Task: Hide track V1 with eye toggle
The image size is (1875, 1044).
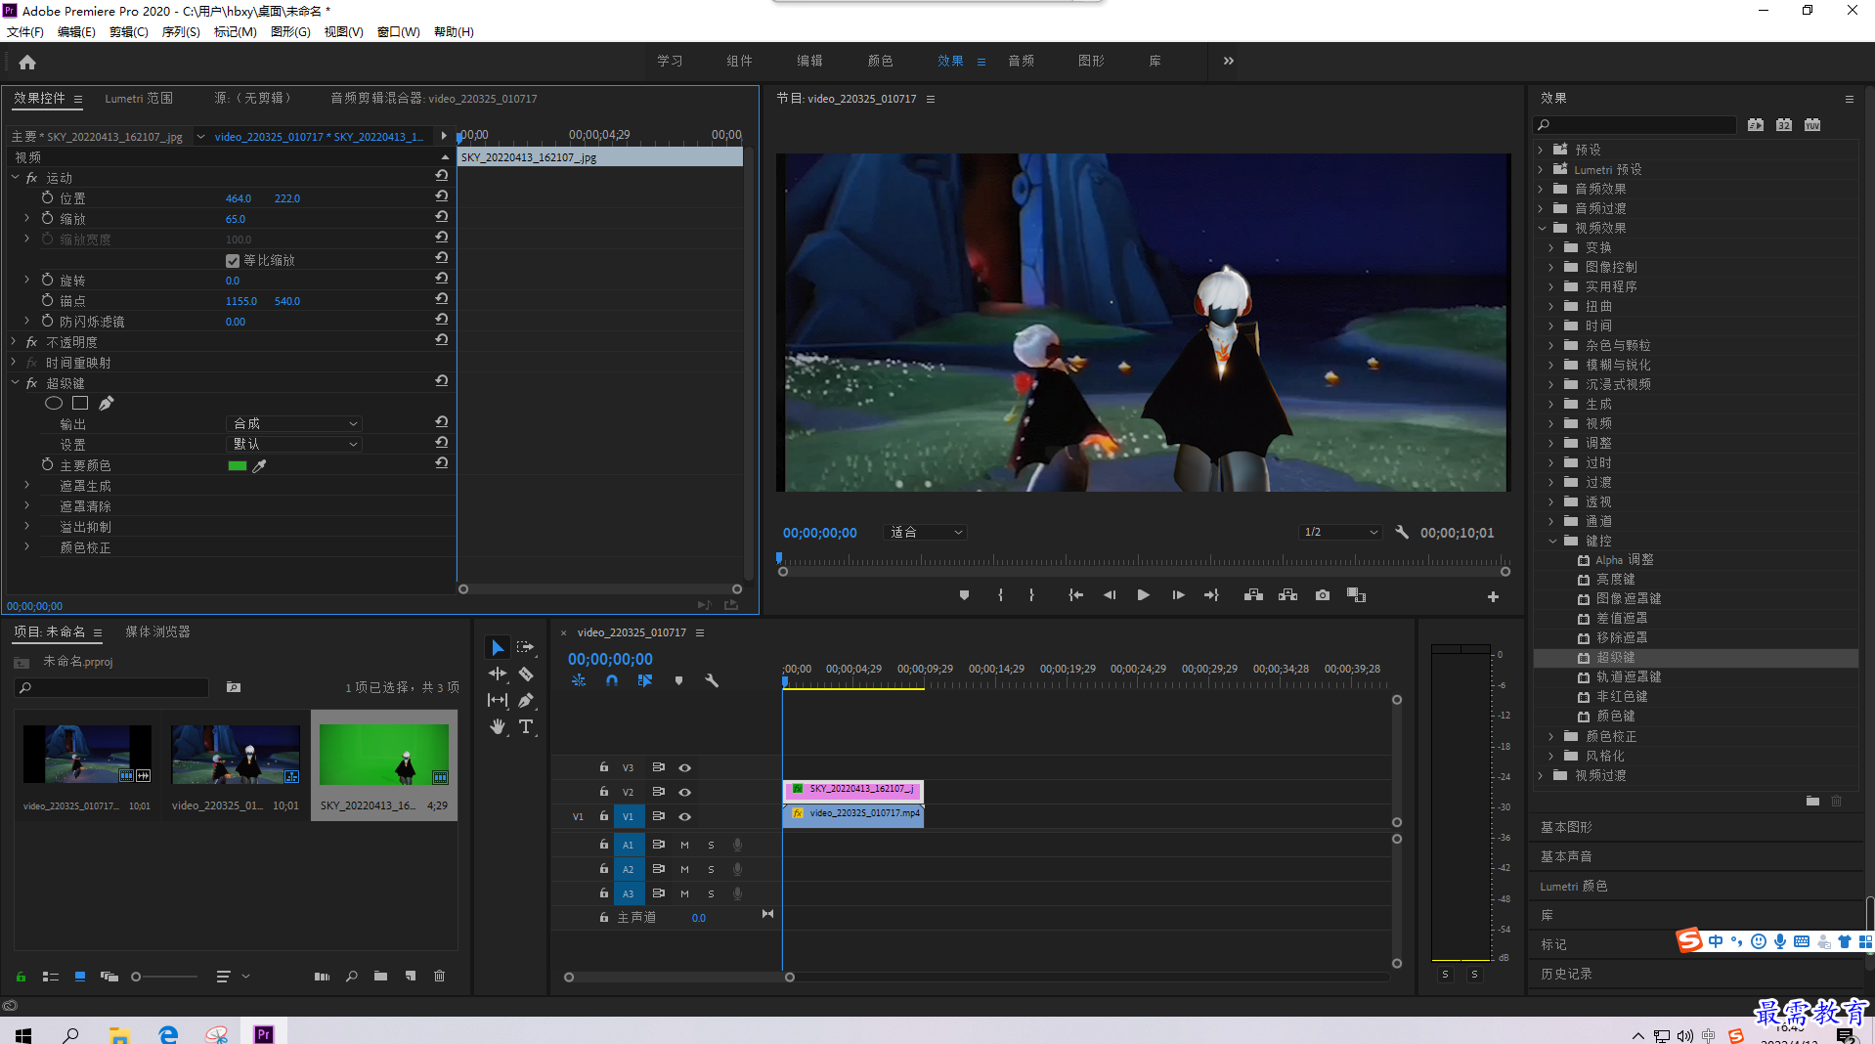Action: [685, 816]
